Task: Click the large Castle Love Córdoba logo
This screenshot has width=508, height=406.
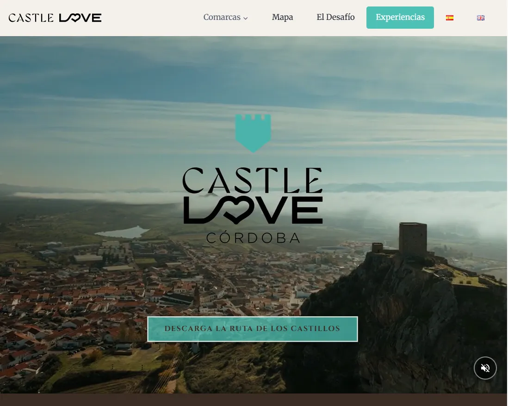Action: [253, 205]
